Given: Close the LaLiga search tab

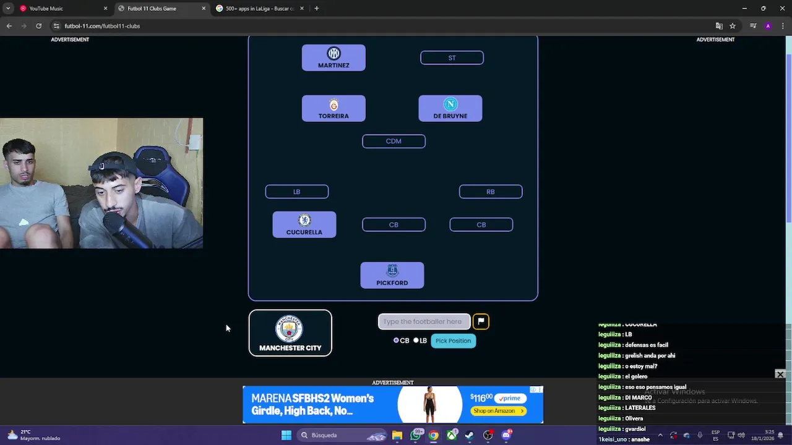Looking at the screenshot, I should coord(303,9).
